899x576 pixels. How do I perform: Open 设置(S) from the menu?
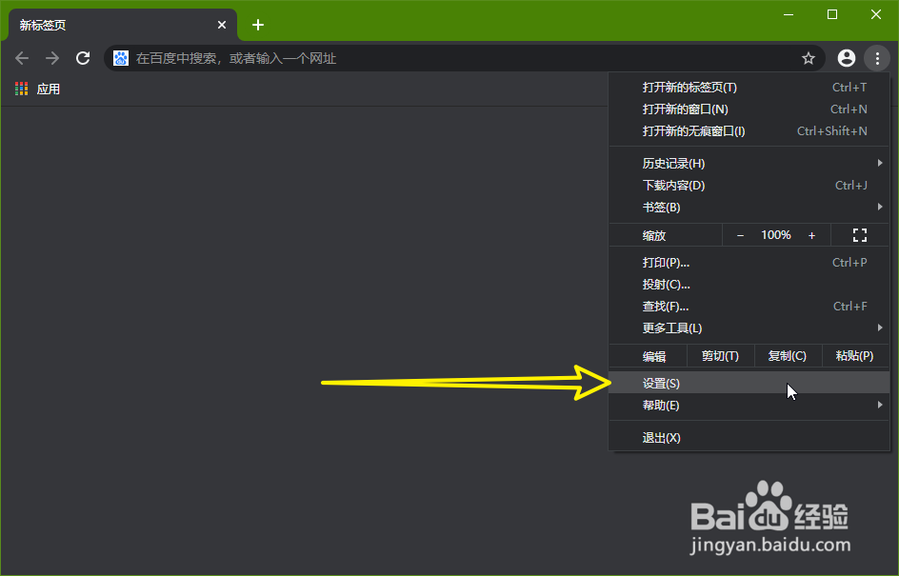point(749,383)
